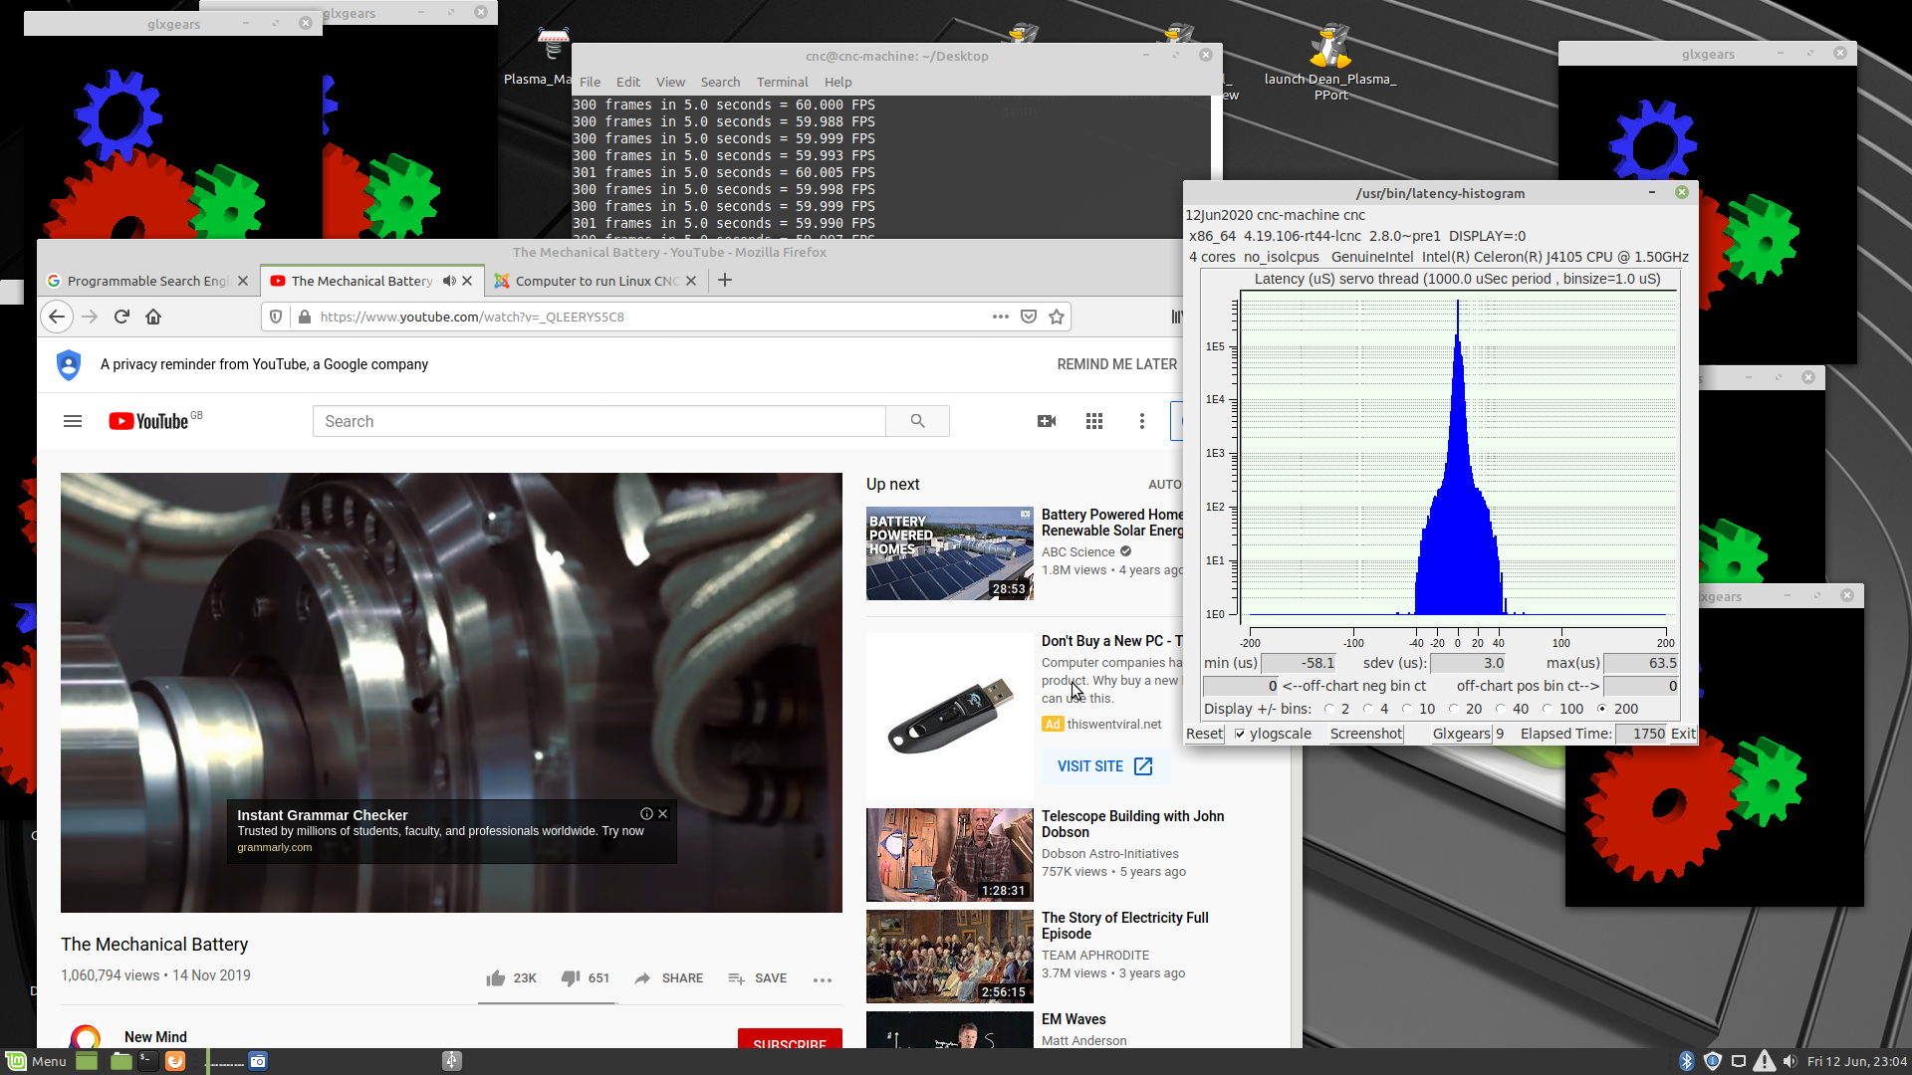Switch to Computer to run Linux CNC tab

coord(596,281)
